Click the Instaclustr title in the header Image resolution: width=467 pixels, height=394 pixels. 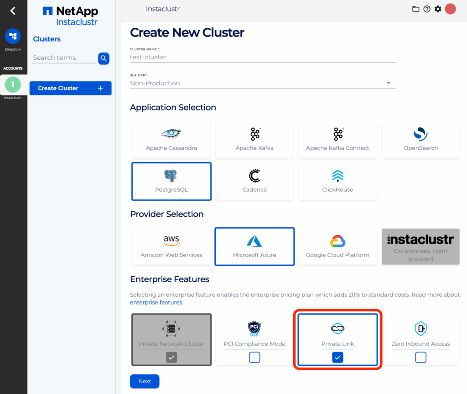163,9
